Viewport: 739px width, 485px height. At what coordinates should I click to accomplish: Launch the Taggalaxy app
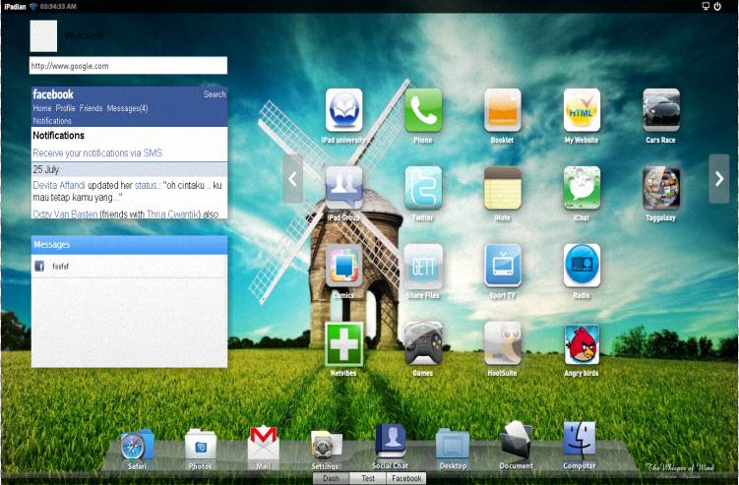coord(661,188)
